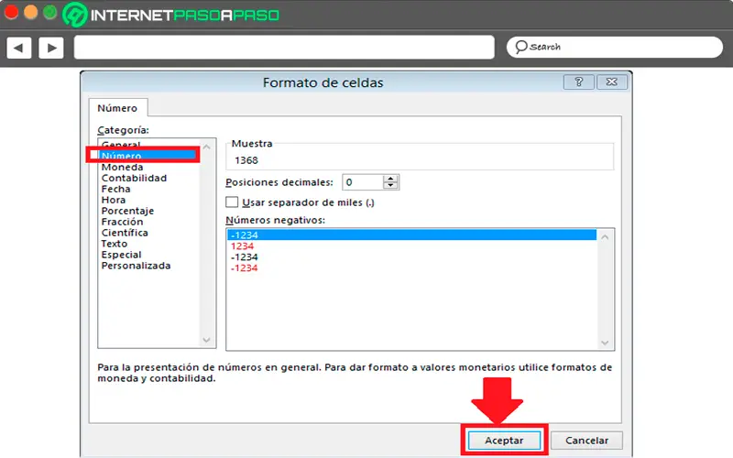Click Posiciones decimales input field
This screenshot has height=458, width=733.
(x=363, y=182)
